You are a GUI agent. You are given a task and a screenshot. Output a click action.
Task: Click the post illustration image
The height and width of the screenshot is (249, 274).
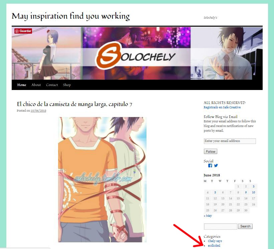point(102,180)
